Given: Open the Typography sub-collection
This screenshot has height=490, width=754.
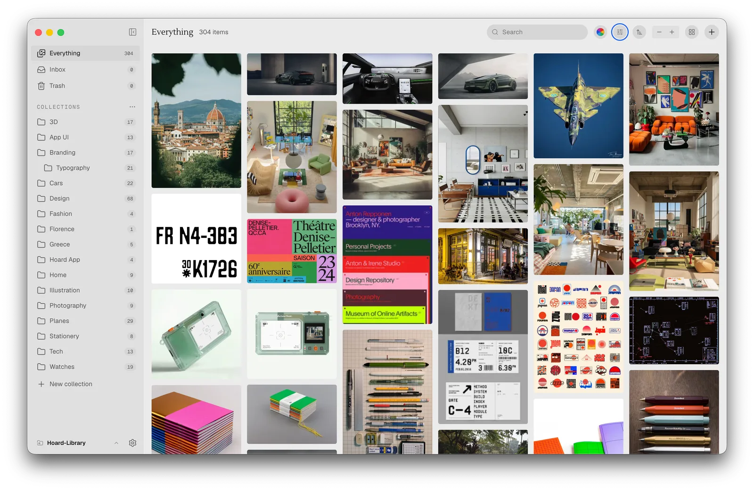Looking at the screenshot, I should point(86,168).
